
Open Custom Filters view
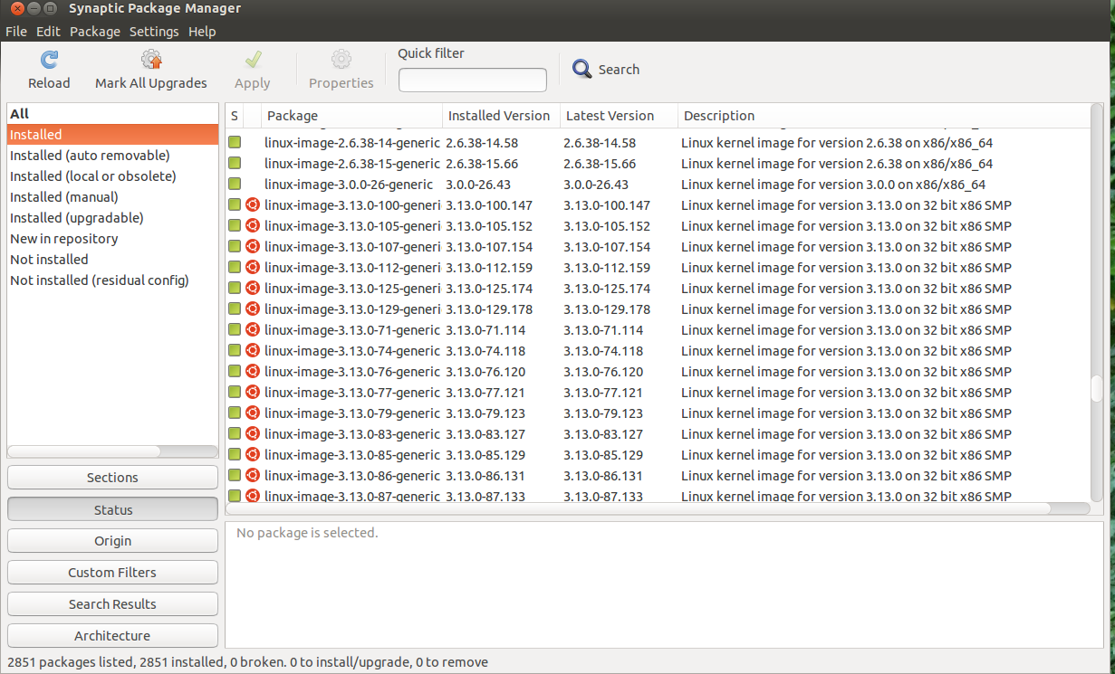point(112,573)
